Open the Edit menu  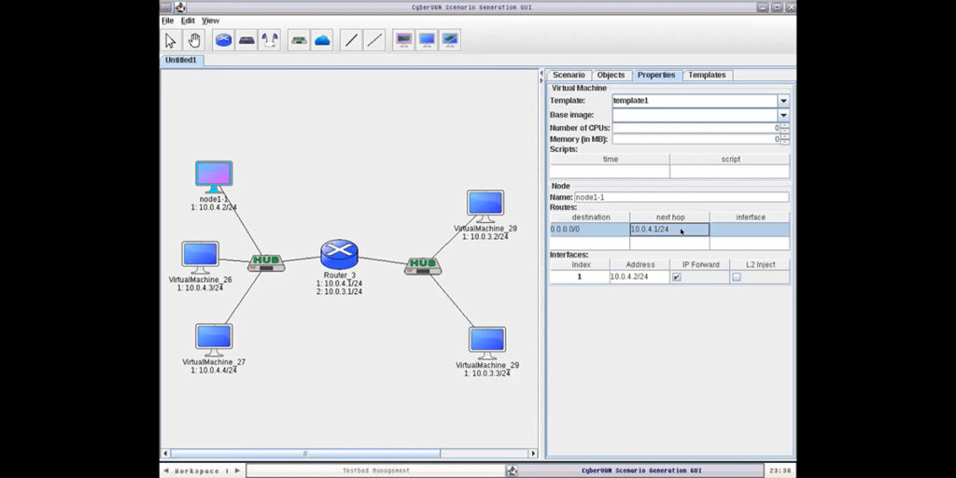click(189, 21)
